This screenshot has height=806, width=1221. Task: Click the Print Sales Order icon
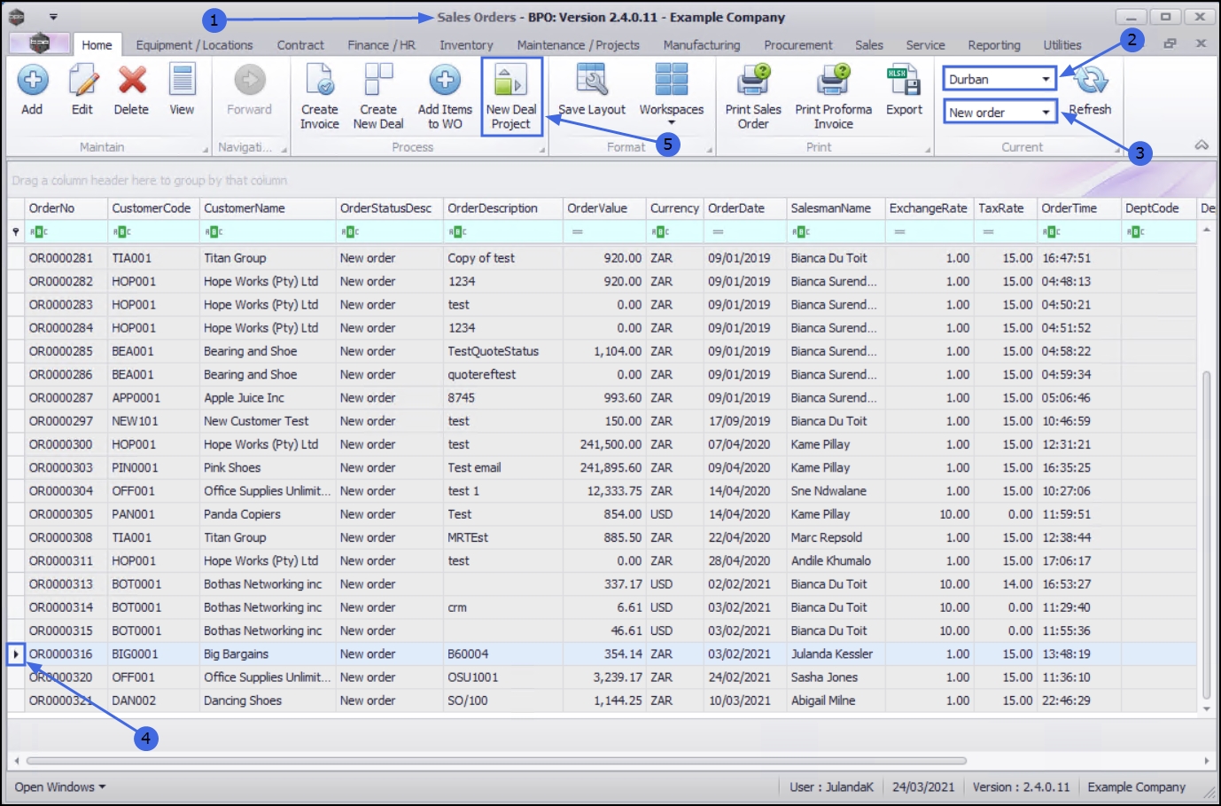click(x=753, y=81)
